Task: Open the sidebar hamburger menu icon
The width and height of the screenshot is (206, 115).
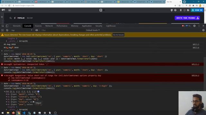Action: click(2, 17)
